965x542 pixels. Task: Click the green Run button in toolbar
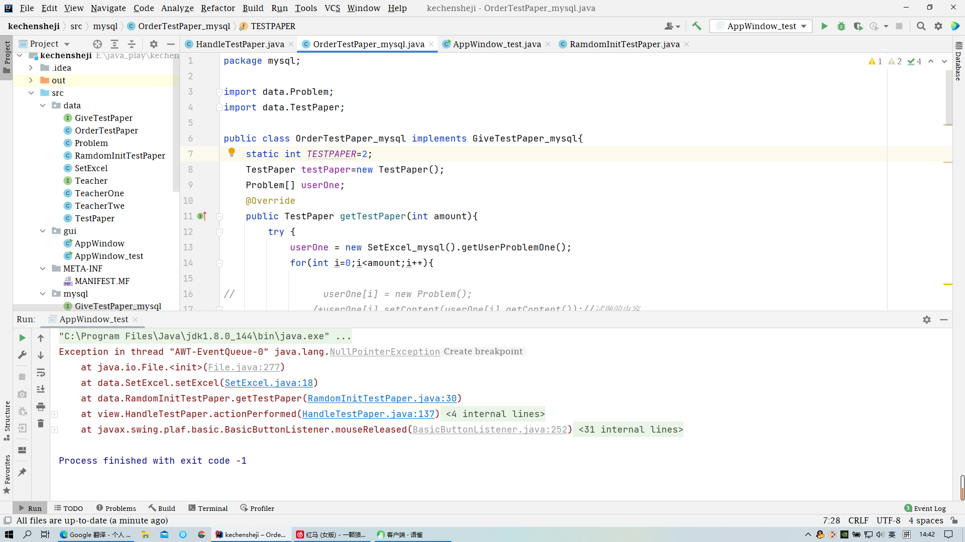point(824,26)
